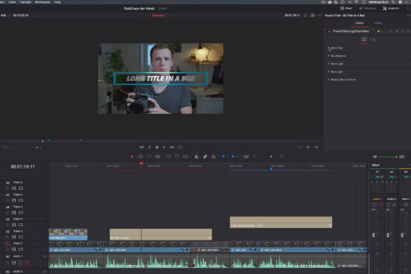Toggle timeline Snapping magnet icon
This screenshot has height=274, width=411.
point(197,157)
